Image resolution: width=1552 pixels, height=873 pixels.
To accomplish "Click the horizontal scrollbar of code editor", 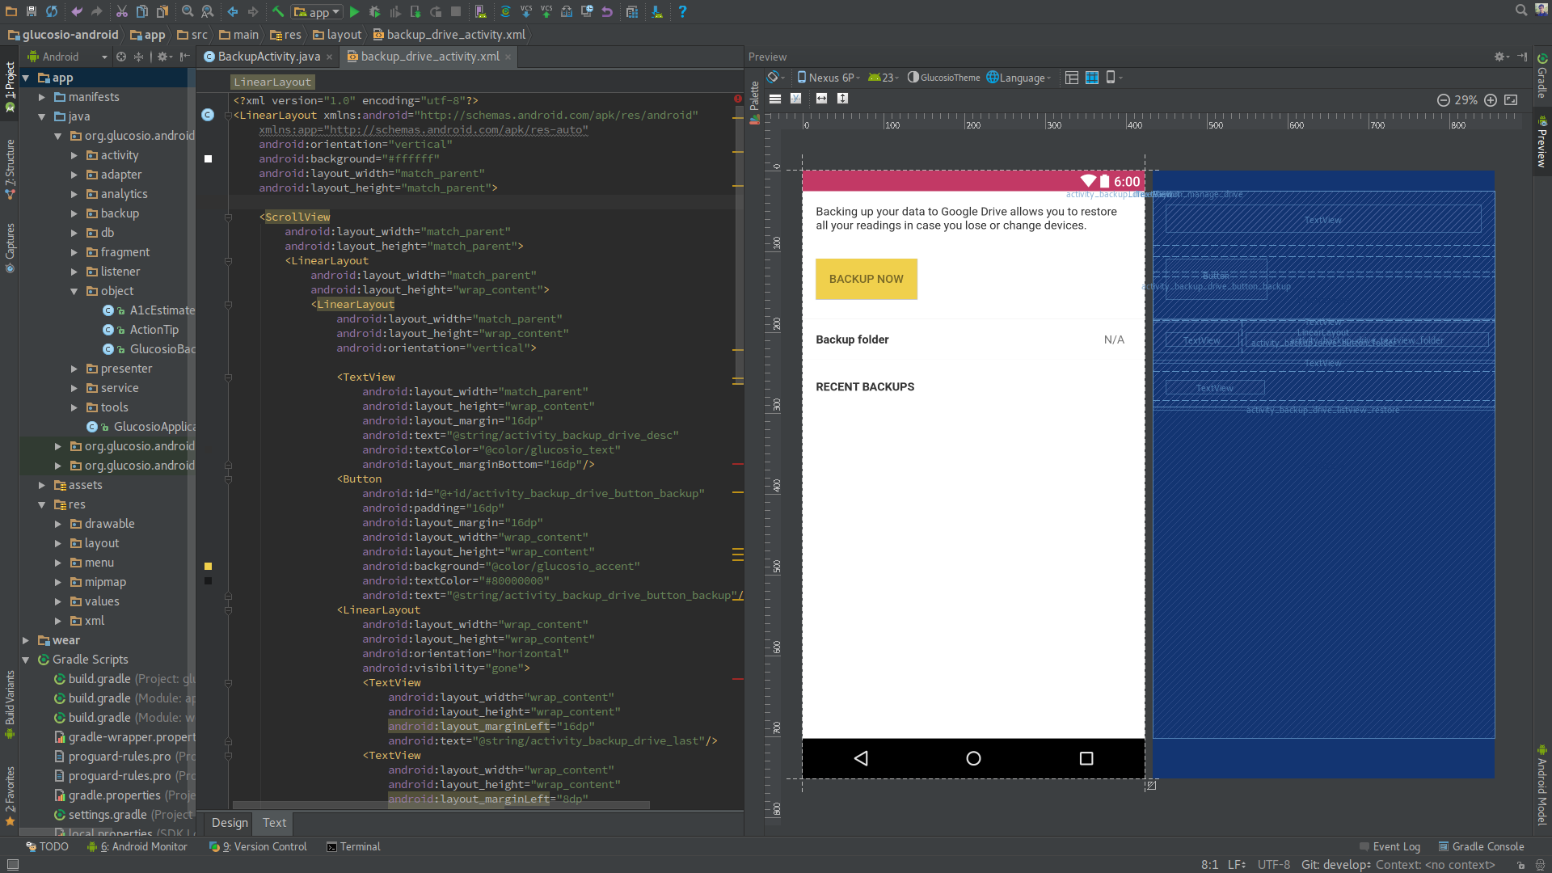I will (441, 805).
